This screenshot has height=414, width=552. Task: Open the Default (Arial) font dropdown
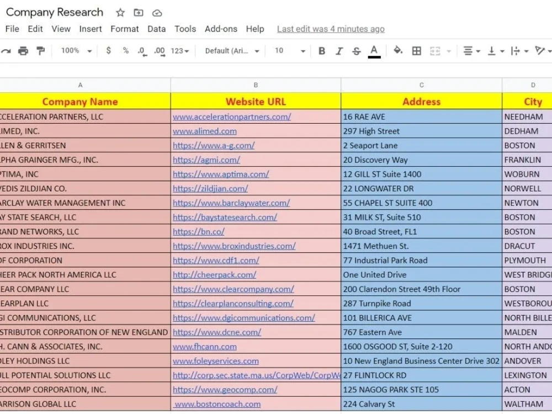pyautogui.click(x=232, y=51)
